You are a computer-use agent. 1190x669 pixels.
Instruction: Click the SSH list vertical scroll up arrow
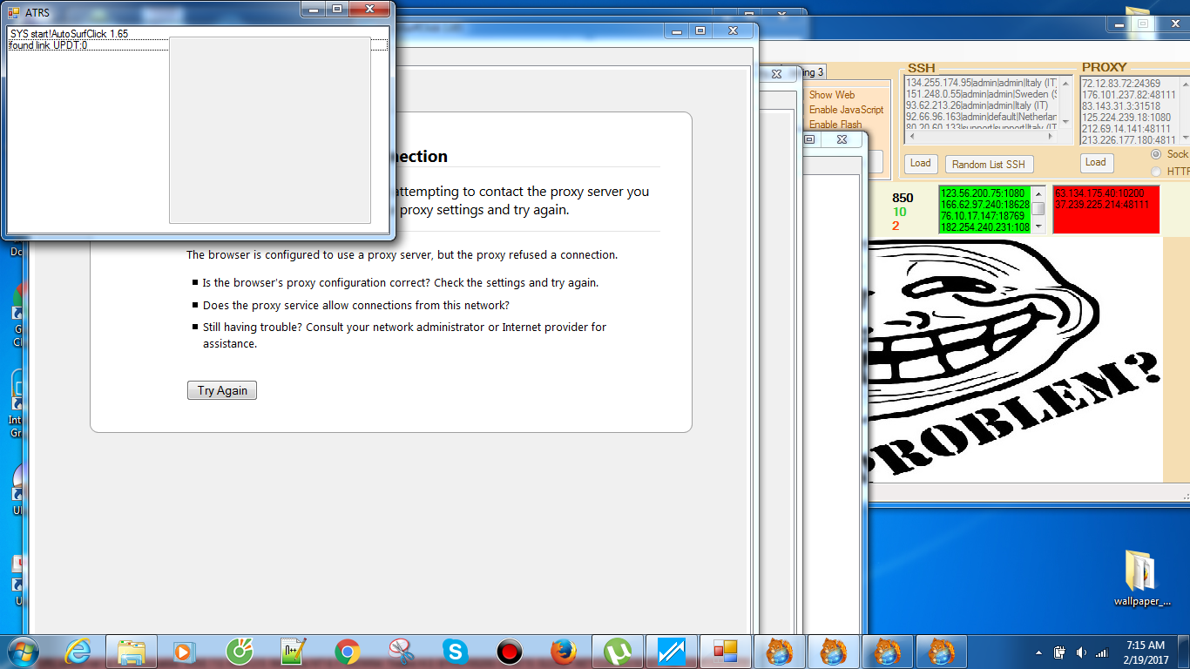[1066, 84]
